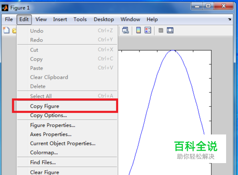The image size is (238, 175).
Task: Choose Undo in the Edit menu
Action: point(67,31)
